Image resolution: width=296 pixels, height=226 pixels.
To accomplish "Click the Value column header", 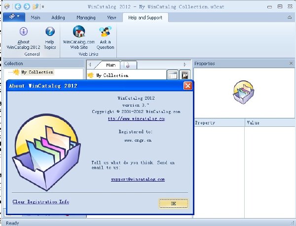I will pyautogui.click(x=270, y=123).
